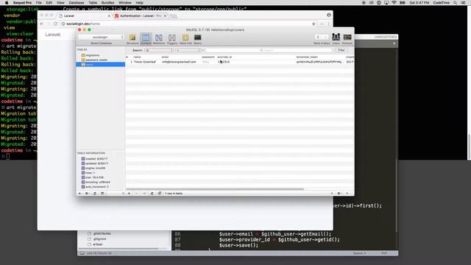Toggle the multiple filter rules icon
The width and height of the screenshot is (471, 265).
(160, 194)
